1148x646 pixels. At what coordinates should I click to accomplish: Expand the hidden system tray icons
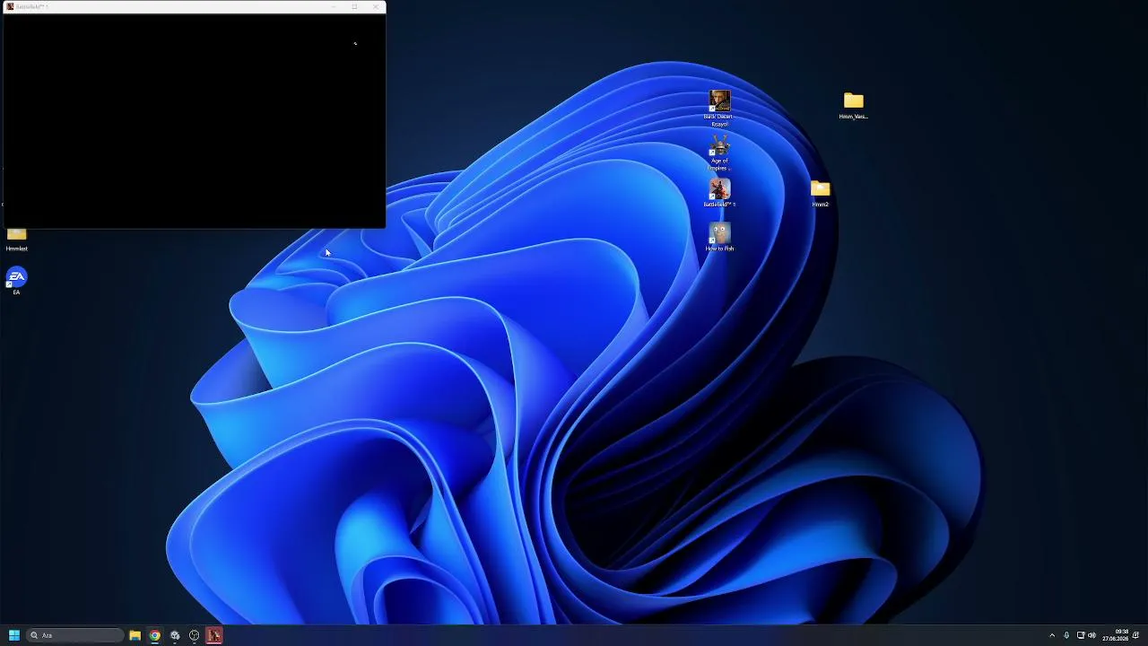[1052, 635]
